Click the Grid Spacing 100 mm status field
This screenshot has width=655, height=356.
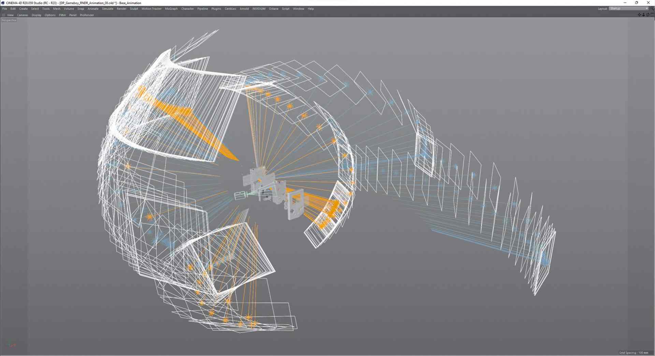click(x=635, y=353)
